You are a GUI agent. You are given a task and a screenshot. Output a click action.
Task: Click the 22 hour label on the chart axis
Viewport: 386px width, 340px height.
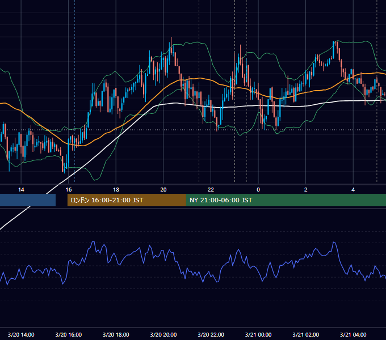211,190
